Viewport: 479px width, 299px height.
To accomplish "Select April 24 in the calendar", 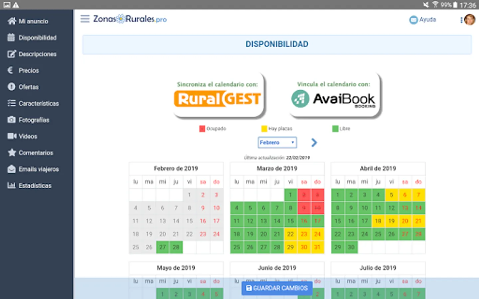I will point(365,234).
